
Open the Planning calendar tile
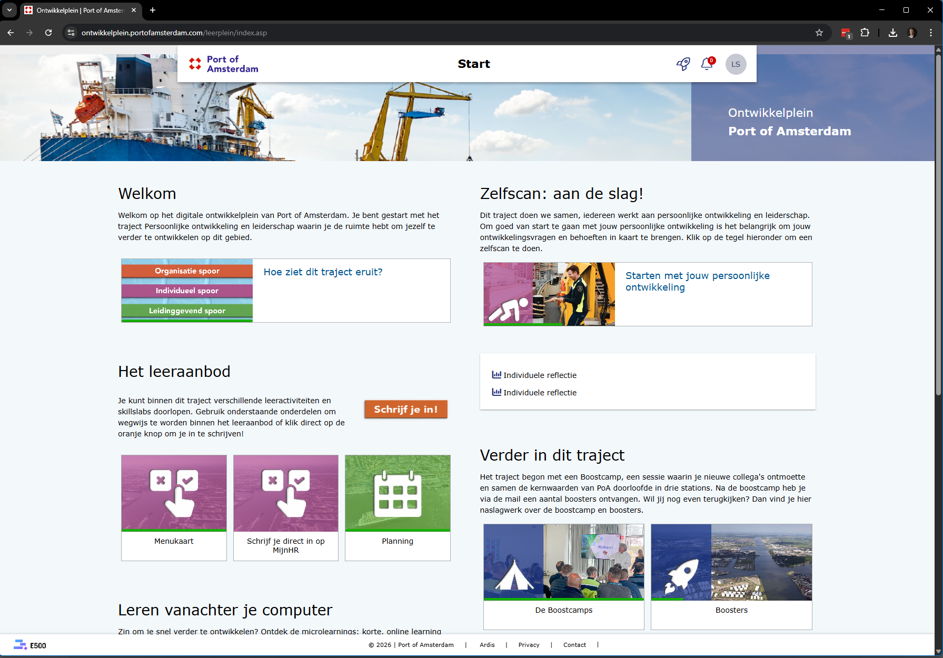(398, 507)
